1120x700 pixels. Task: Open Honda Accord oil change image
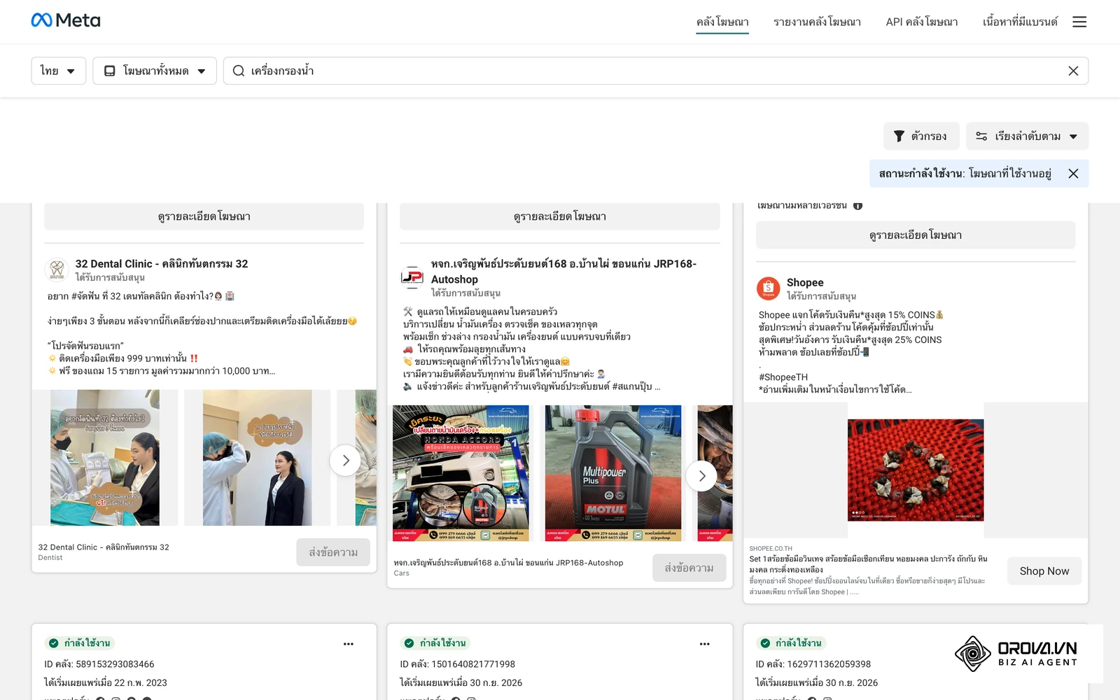point(461,473)
